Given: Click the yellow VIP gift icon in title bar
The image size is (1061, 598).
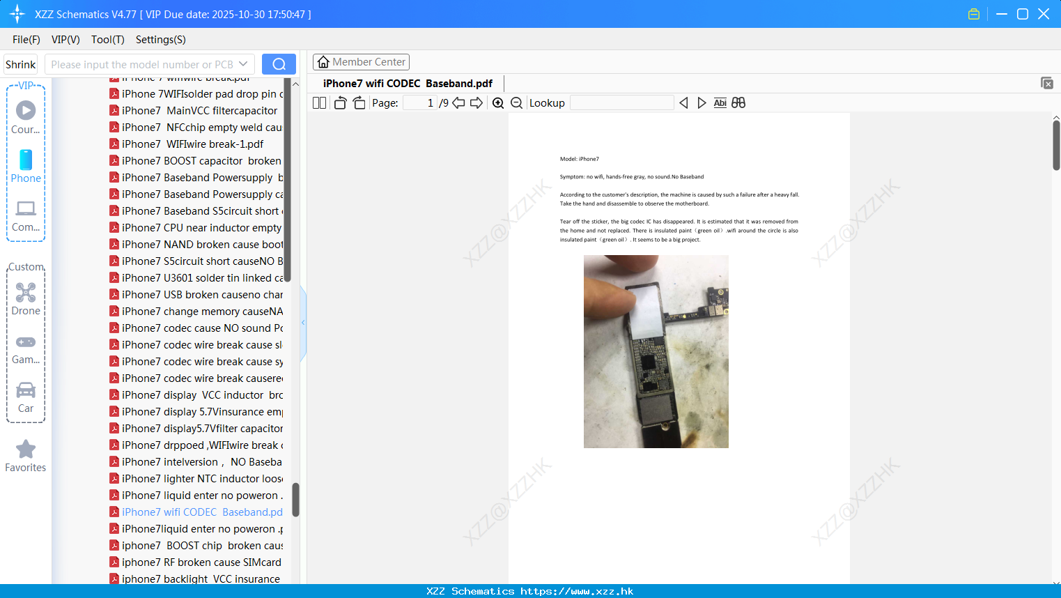Looking at the screenshot, I should pos(974,14).
